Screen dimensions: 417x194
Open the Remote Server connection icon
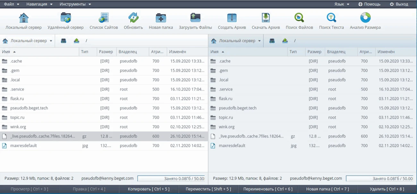(65, 18)
